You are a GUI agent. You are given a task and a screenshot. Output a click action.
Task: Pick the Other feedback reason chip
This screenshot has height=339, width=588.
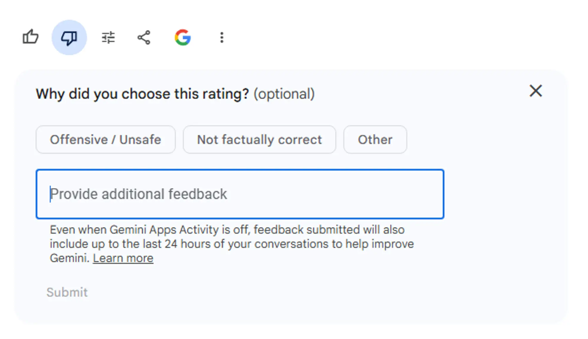pyautogui.click(x=375, y=139)
